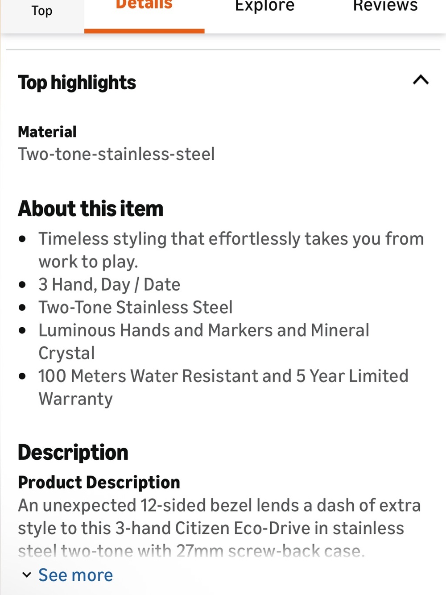Click the Luminous Hands and Markers bullet
Screen dimensions: 446x595
click(204, 341)
